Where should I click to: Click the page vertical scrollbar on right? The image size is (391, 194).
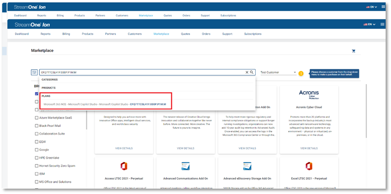click(366, 111)
